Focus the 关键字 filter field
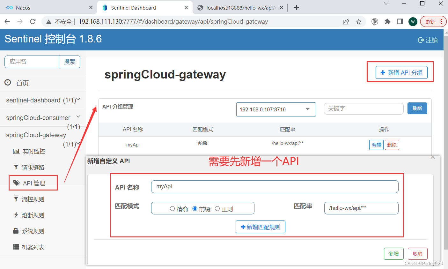 tap(364, 108)
